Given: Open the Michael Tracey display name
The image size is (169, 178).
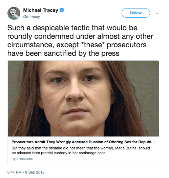Looking at the screenshot, I should click(41, 10).
